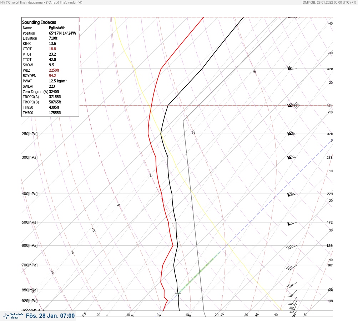Click the wind barb at 250 hPa level
This screenshot has width=358, height=321.
coord(292,133)
